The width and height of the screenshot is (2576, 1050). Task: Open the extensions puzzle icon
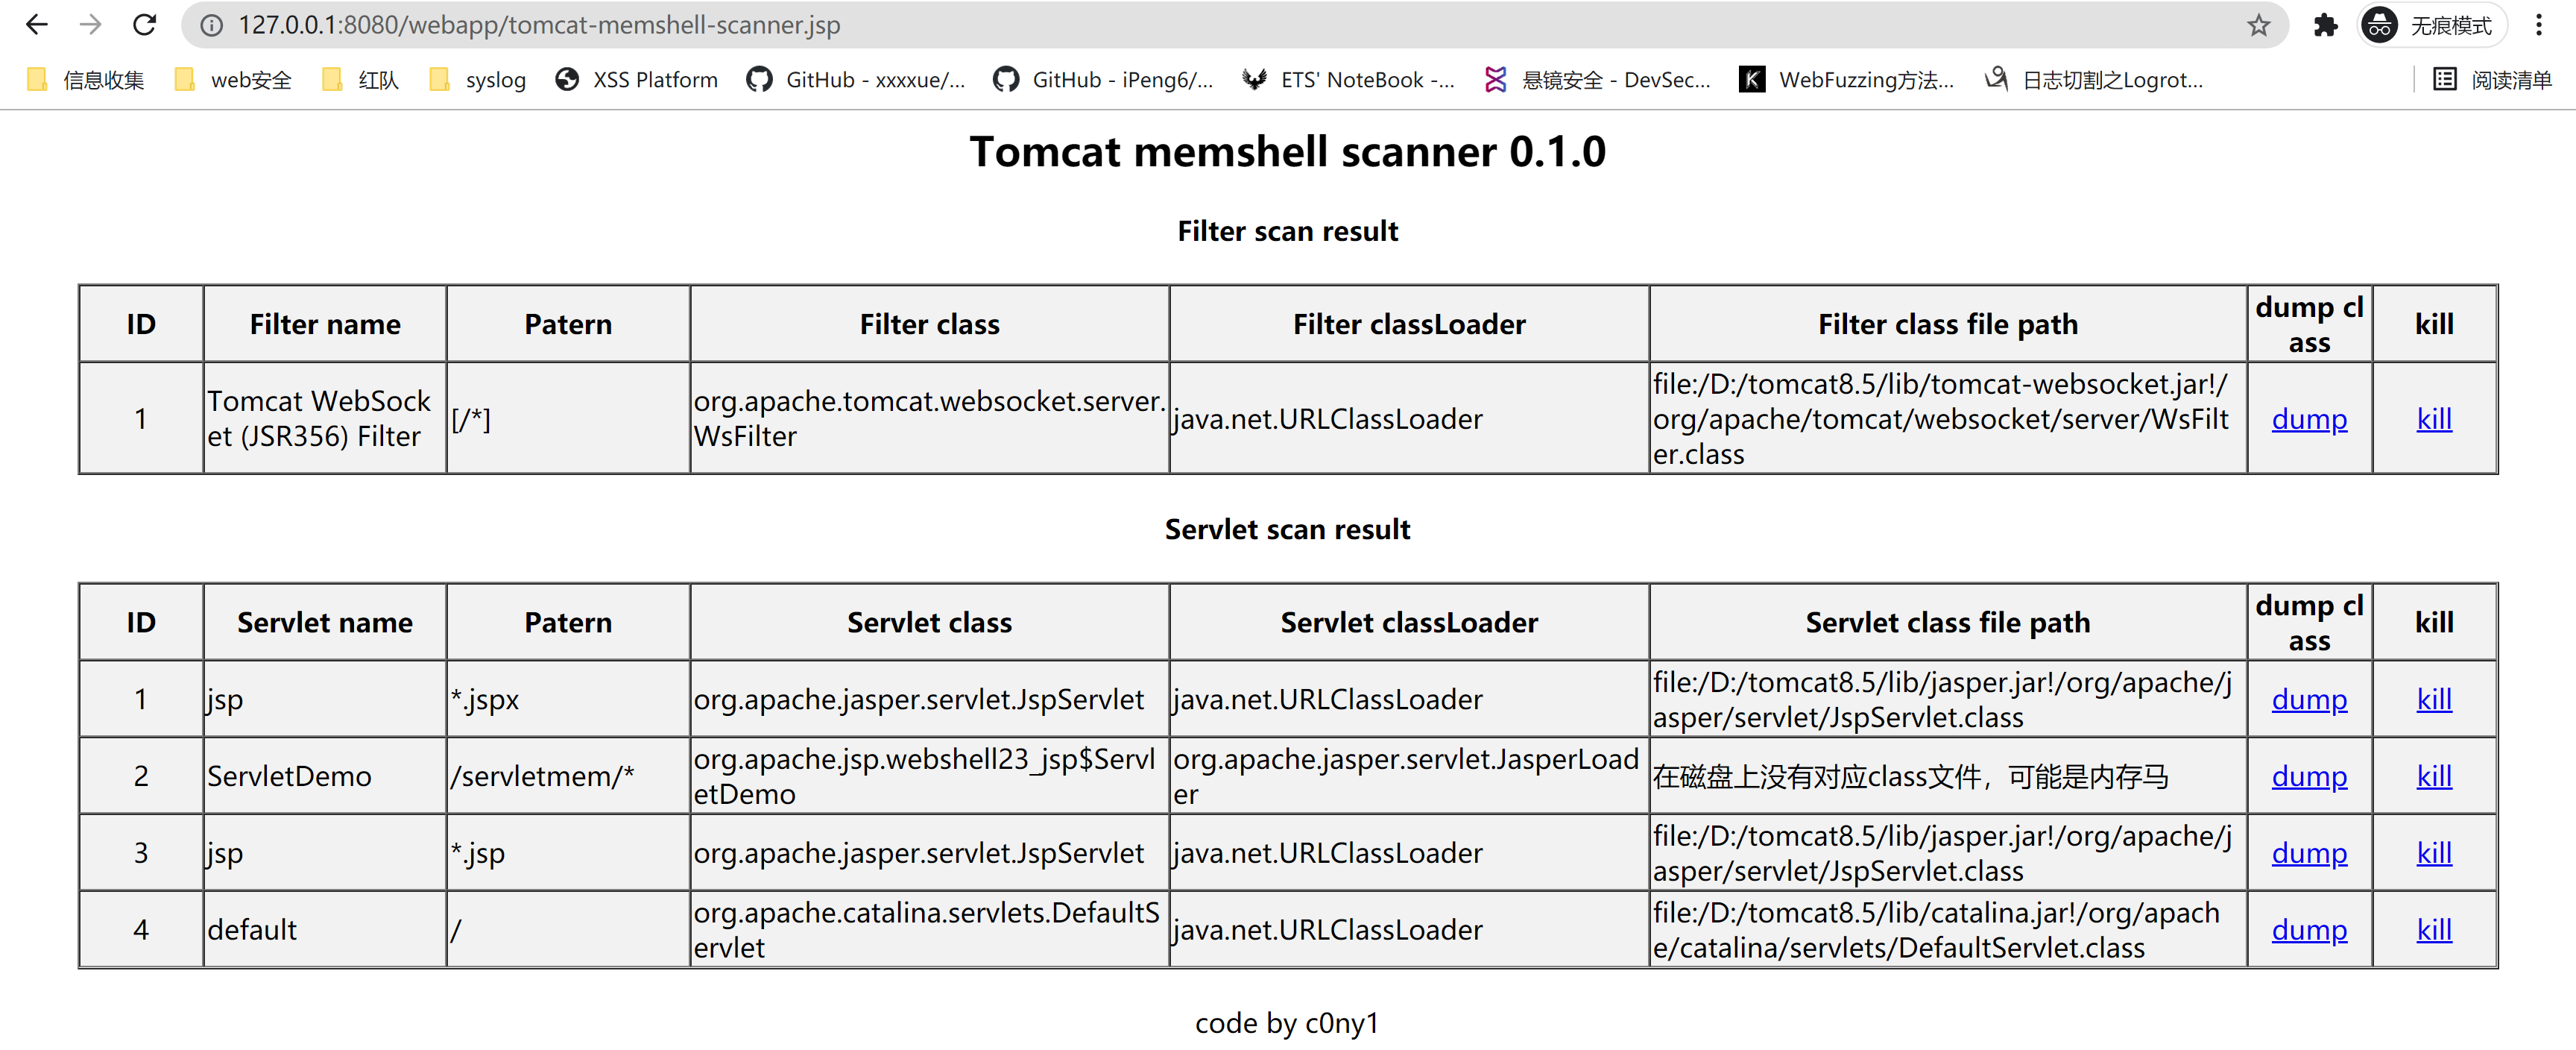coord(2326,25)
